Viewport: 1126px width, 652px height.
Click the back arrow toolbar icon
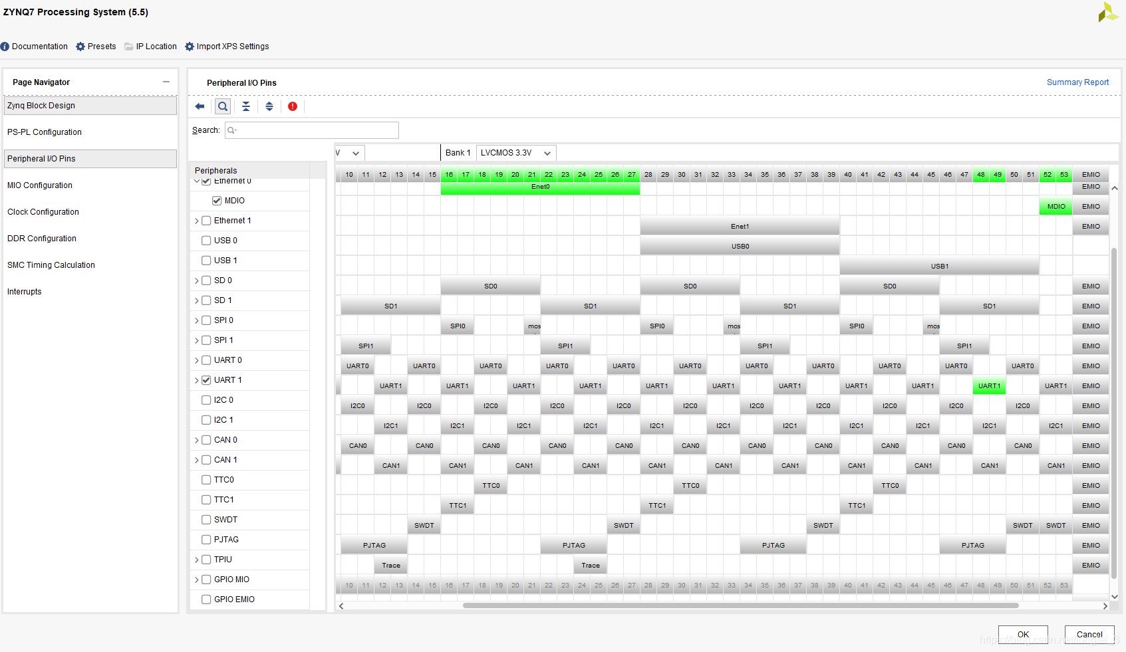click(200, 106)
